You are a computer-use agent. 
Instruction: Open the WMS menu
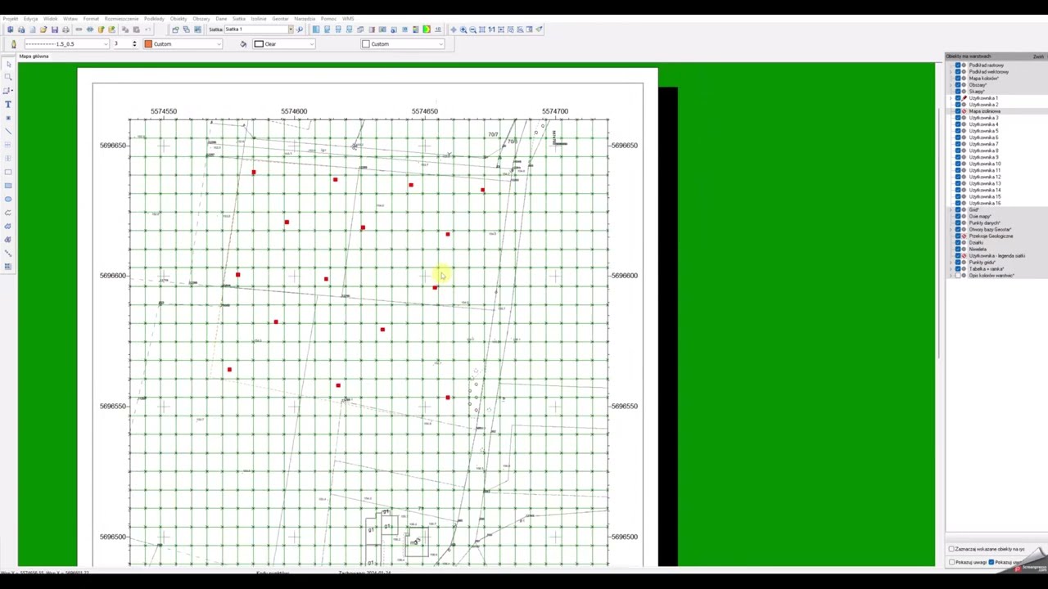[x=348, y=19]
